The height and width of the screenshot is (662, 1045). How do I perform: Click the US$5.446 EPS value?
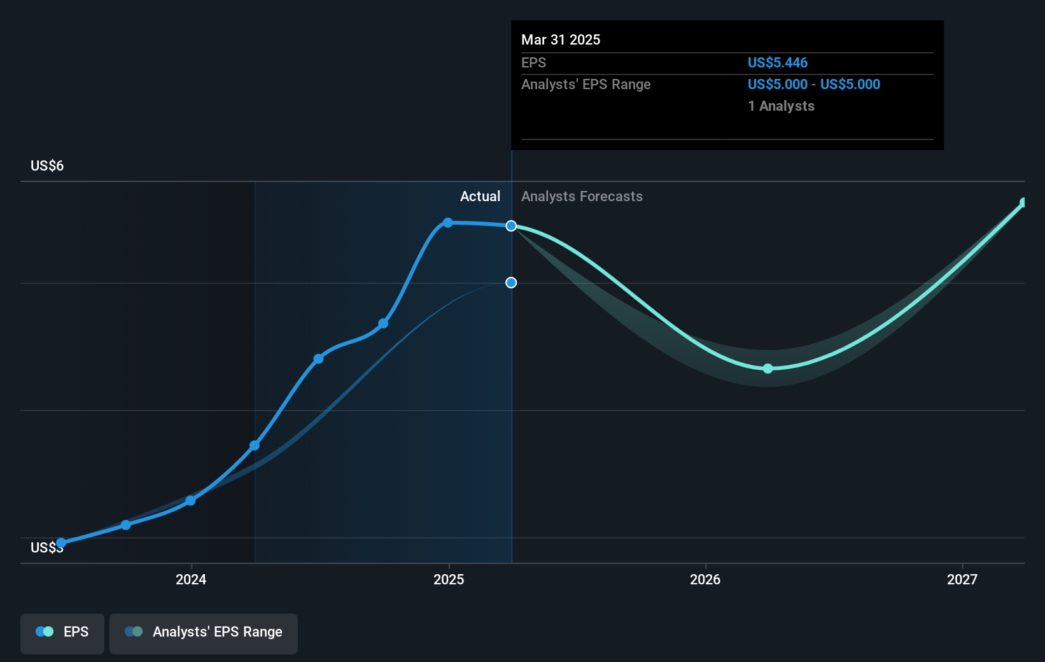coord(778,62)
